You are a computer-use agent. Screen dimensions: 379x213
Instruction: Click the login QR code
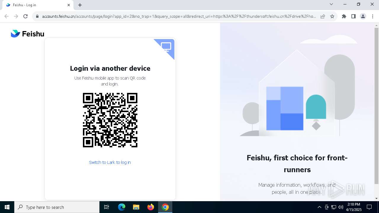click(x=110, y=120)
